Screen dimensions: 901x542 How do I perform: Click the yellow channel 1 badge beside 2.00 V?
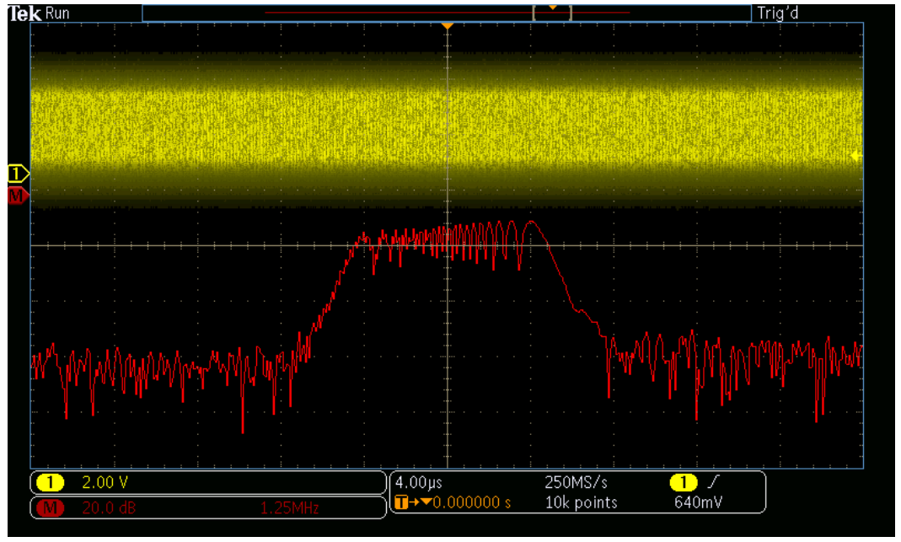pos(51,483)
